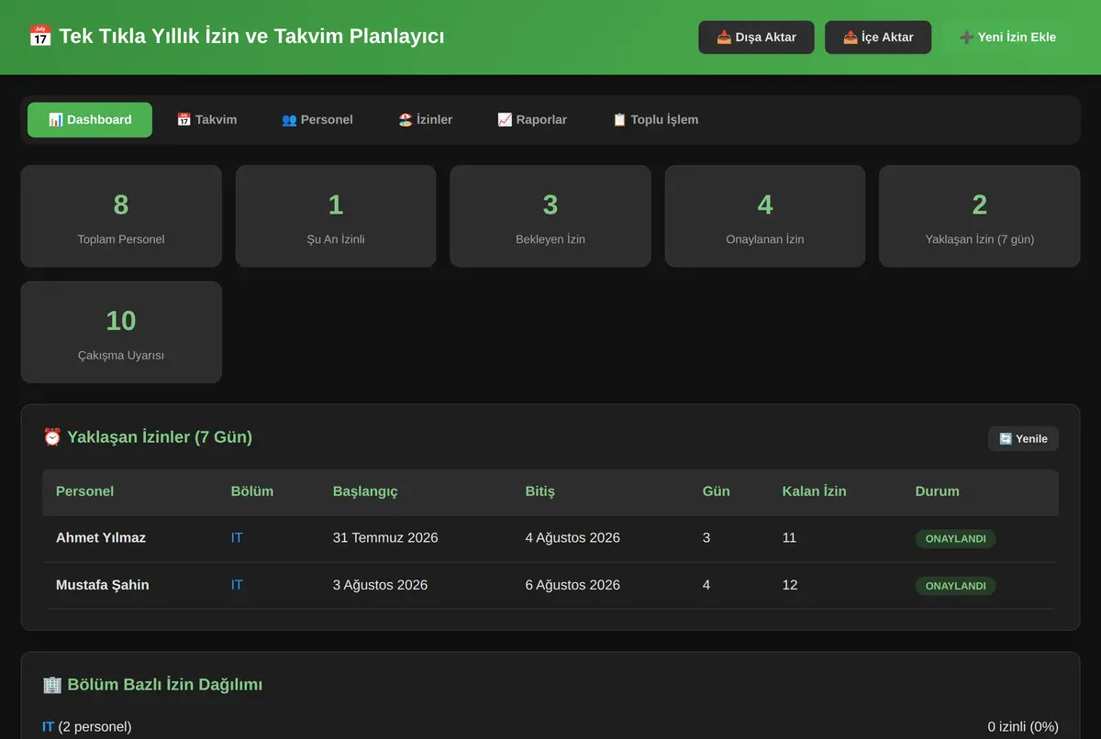The image size is (1101, 739).
Task: Click the end date 4 Ağustos 2026
Action: pos(573,538)
